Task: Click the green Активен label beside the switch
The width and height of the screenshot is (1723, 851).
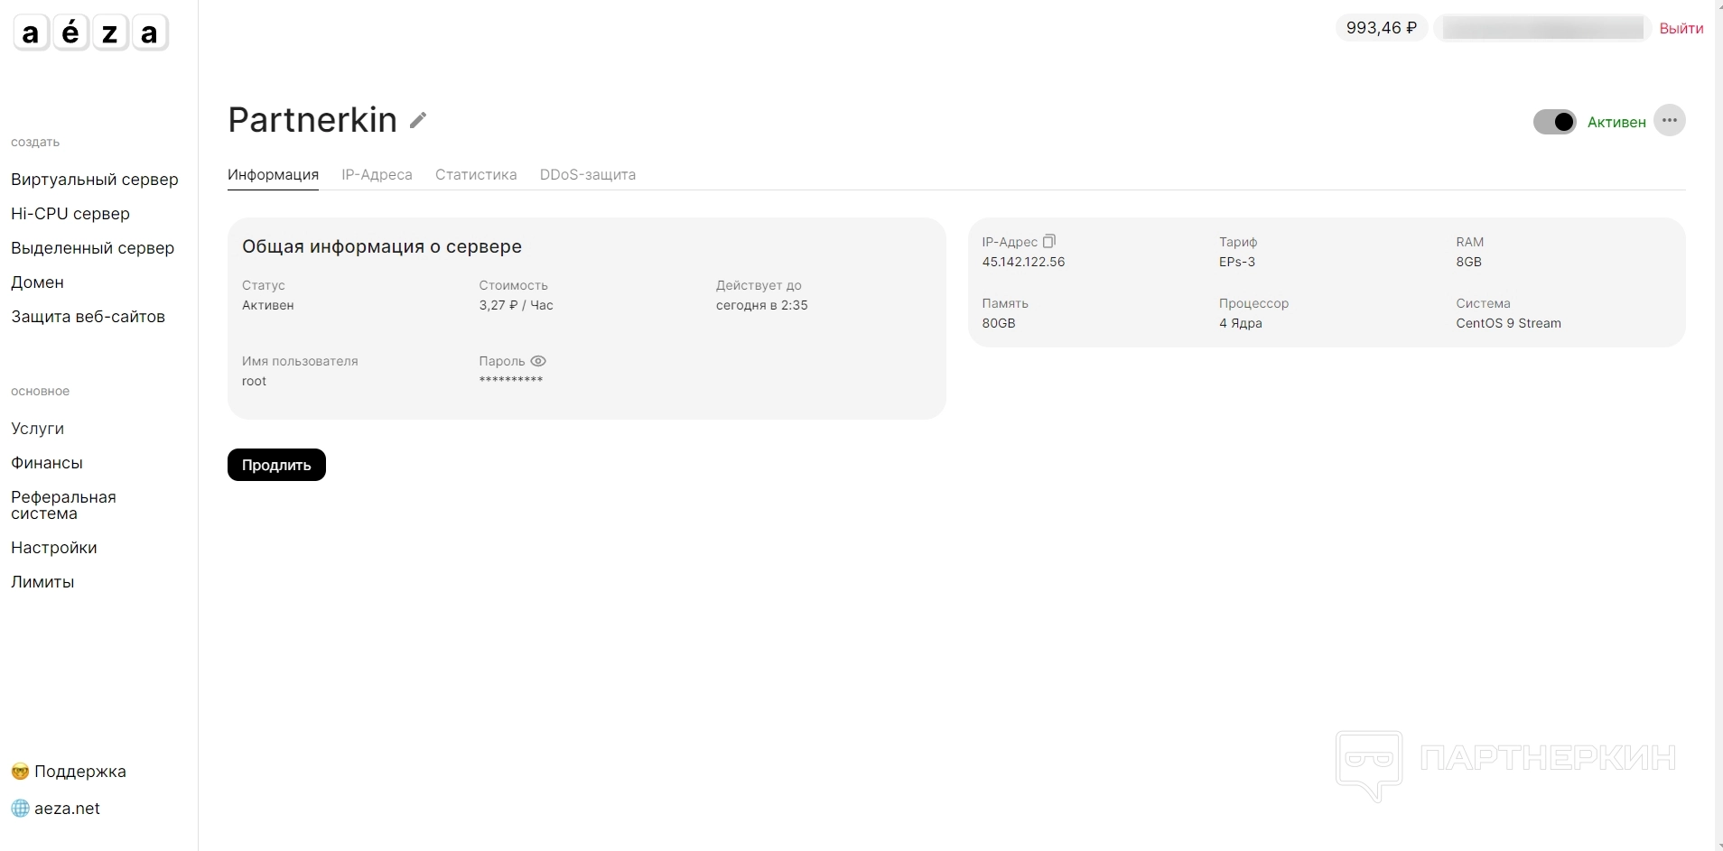Action: (1616, 122)
